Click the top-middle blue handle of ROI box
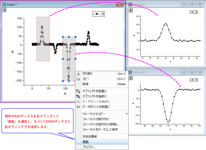 click(x=69, y=37)
